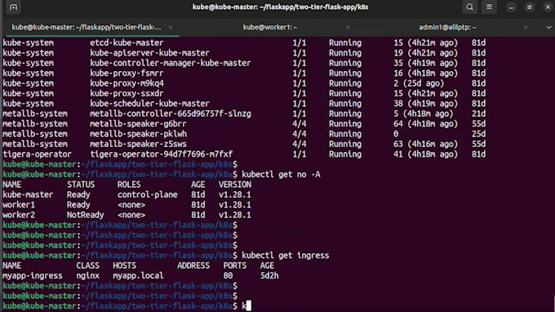Select pod name kube-proxy-ssxdr
This screenshot has height=312, width=555.
(127, 93)
